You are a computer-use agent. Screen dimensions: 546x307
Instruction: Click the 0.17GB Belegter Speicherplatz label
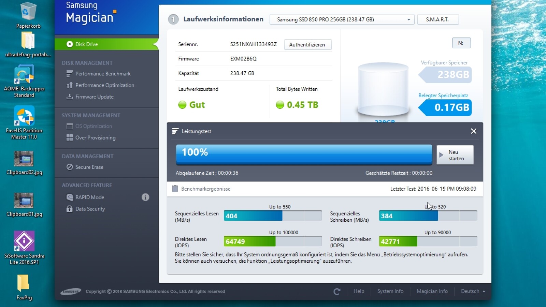coord(446,107)
